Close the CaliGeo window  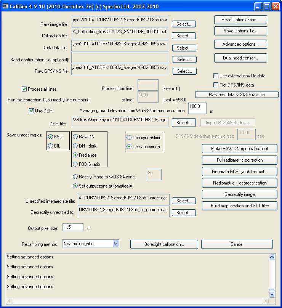pyautogui.click(x=276, y=6)
